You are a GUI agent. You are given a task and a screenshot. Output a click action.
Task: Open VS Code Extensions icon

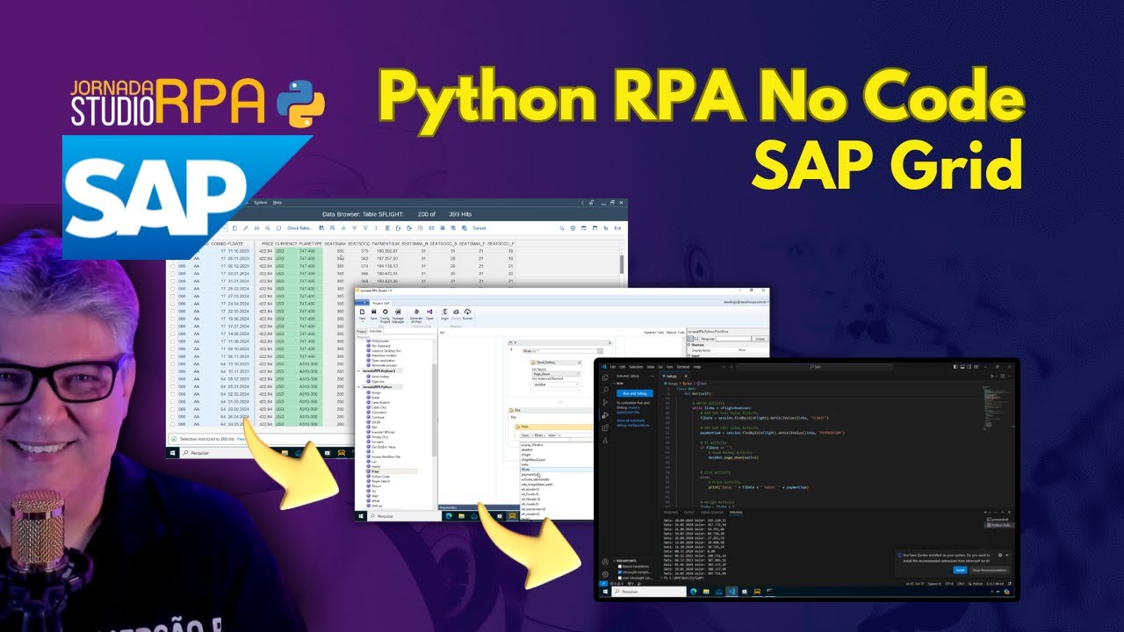[605, 427]
